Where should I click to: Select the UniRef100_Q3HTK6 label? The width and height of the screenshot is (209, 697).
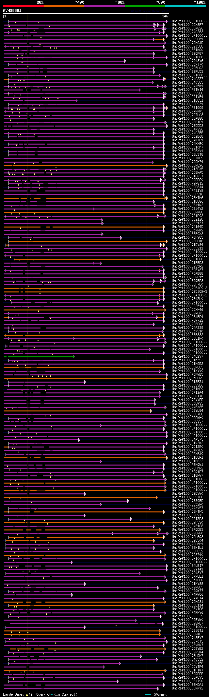tap(187, 198)
